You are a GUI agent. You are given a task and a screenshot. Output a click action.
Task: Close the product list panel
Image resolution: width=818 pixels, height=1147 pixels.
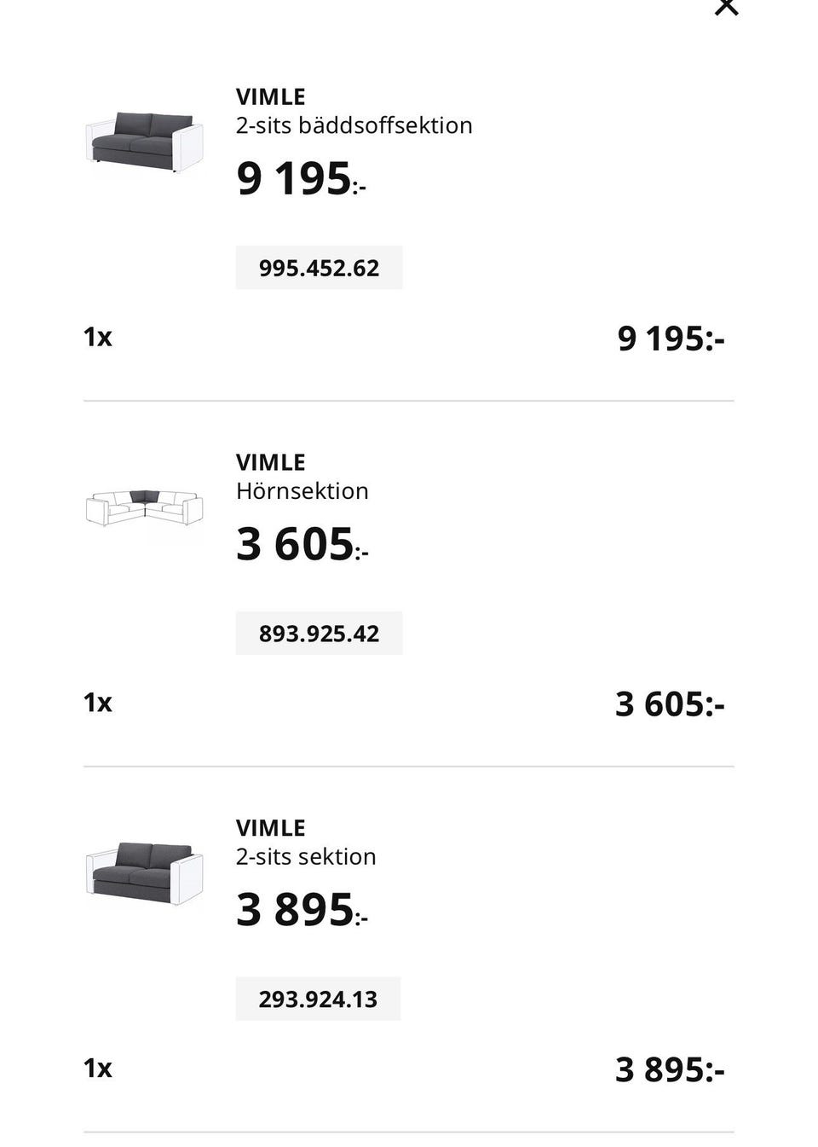tap(726, 7)
